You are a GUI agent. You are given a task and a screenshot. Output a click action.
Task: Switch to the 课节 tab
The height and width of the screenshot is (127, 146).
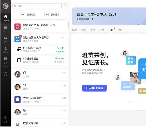93,30
